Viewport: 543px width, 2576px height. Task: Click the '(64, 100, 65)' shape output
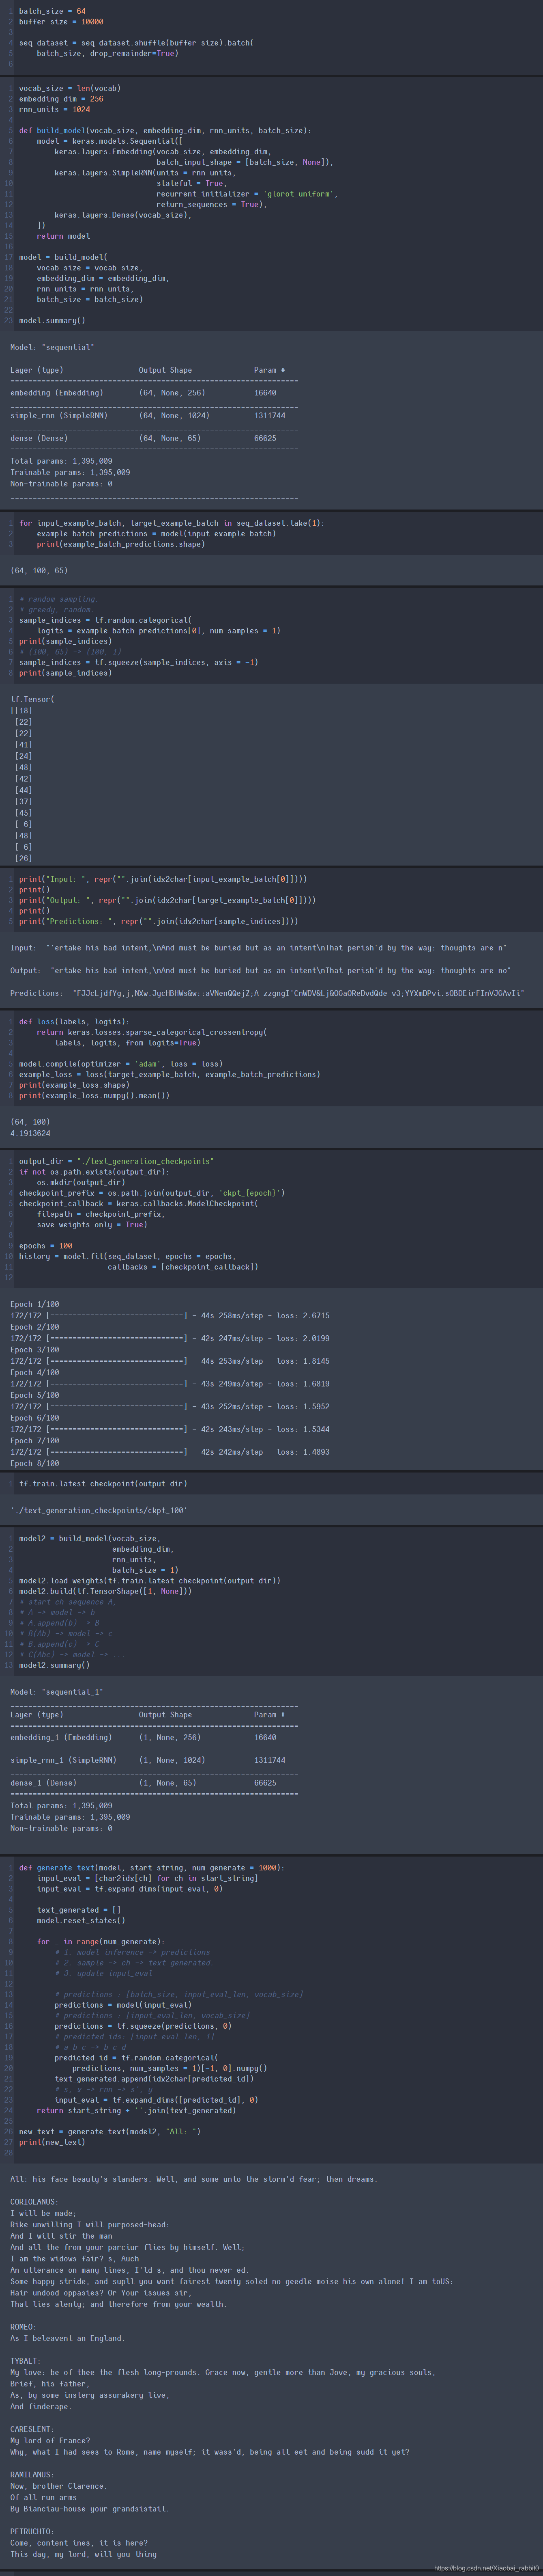pyautogui.click(x=39, y=570)
